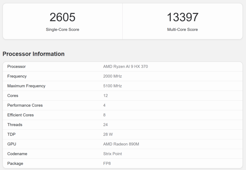Select the Multi-Core Score label

click(182, 29)
